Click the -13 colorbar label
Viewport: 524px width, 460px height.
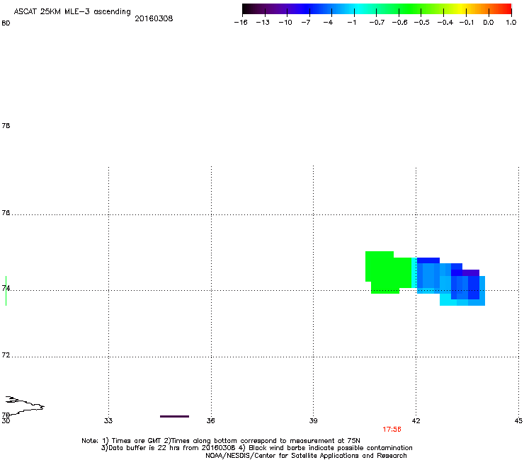coord(263,23)
